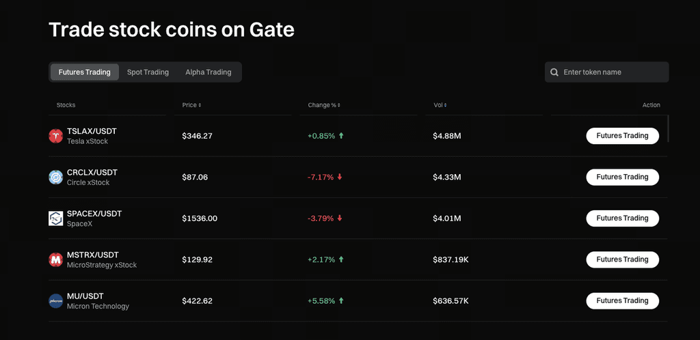Sort stocks by Price column
The image size is (700, 340).
(x=191, y=105)
